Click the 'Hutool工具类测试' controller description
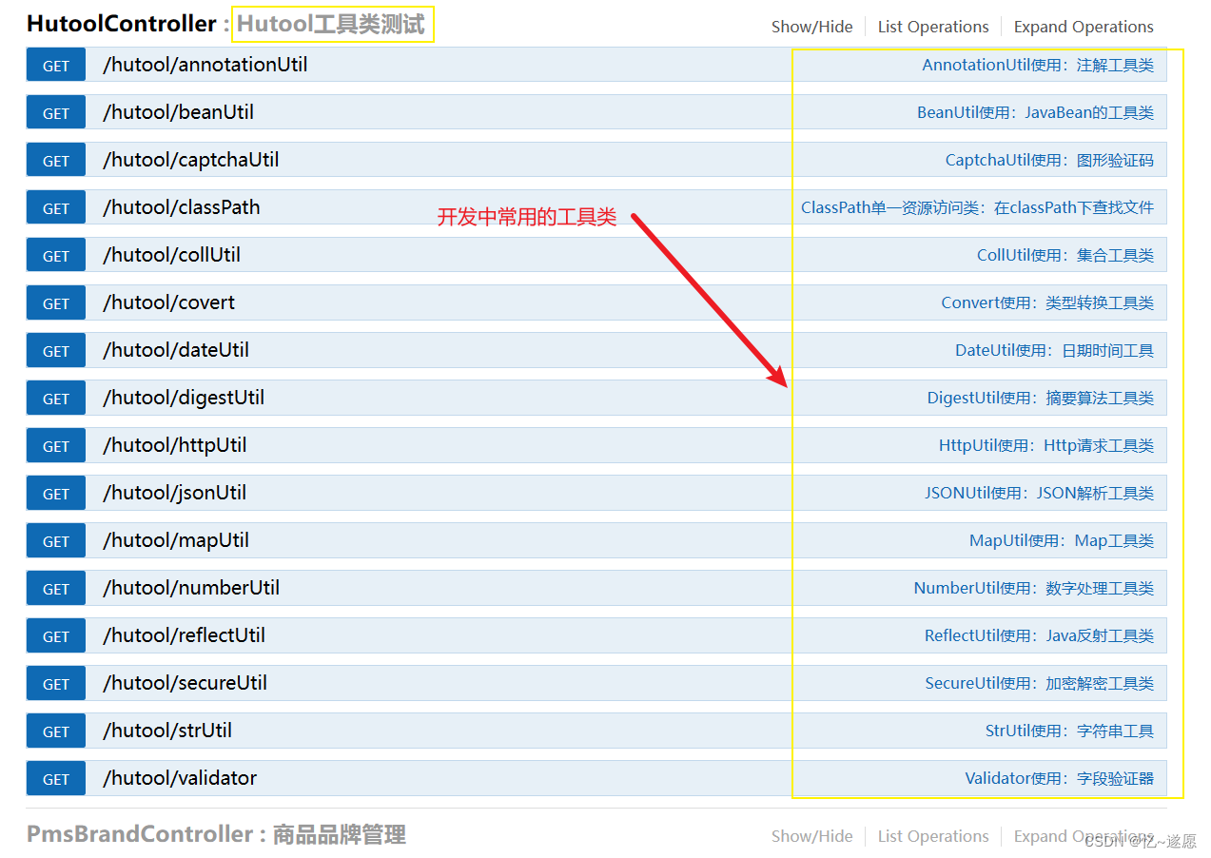The image size is (1211, 858). (331, 24)
